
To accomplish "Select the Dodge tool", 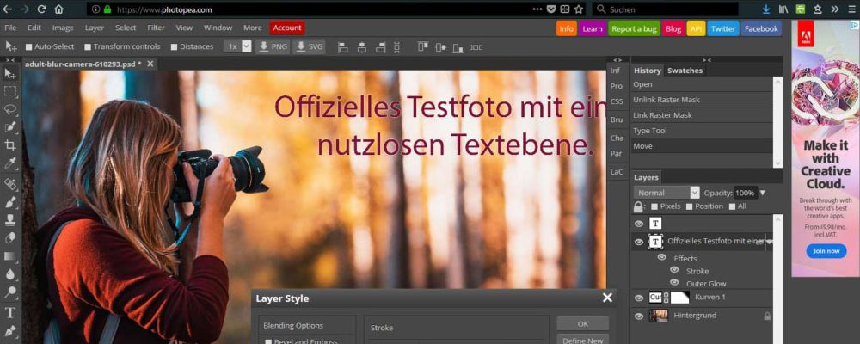I will click(x=10, y=292).
